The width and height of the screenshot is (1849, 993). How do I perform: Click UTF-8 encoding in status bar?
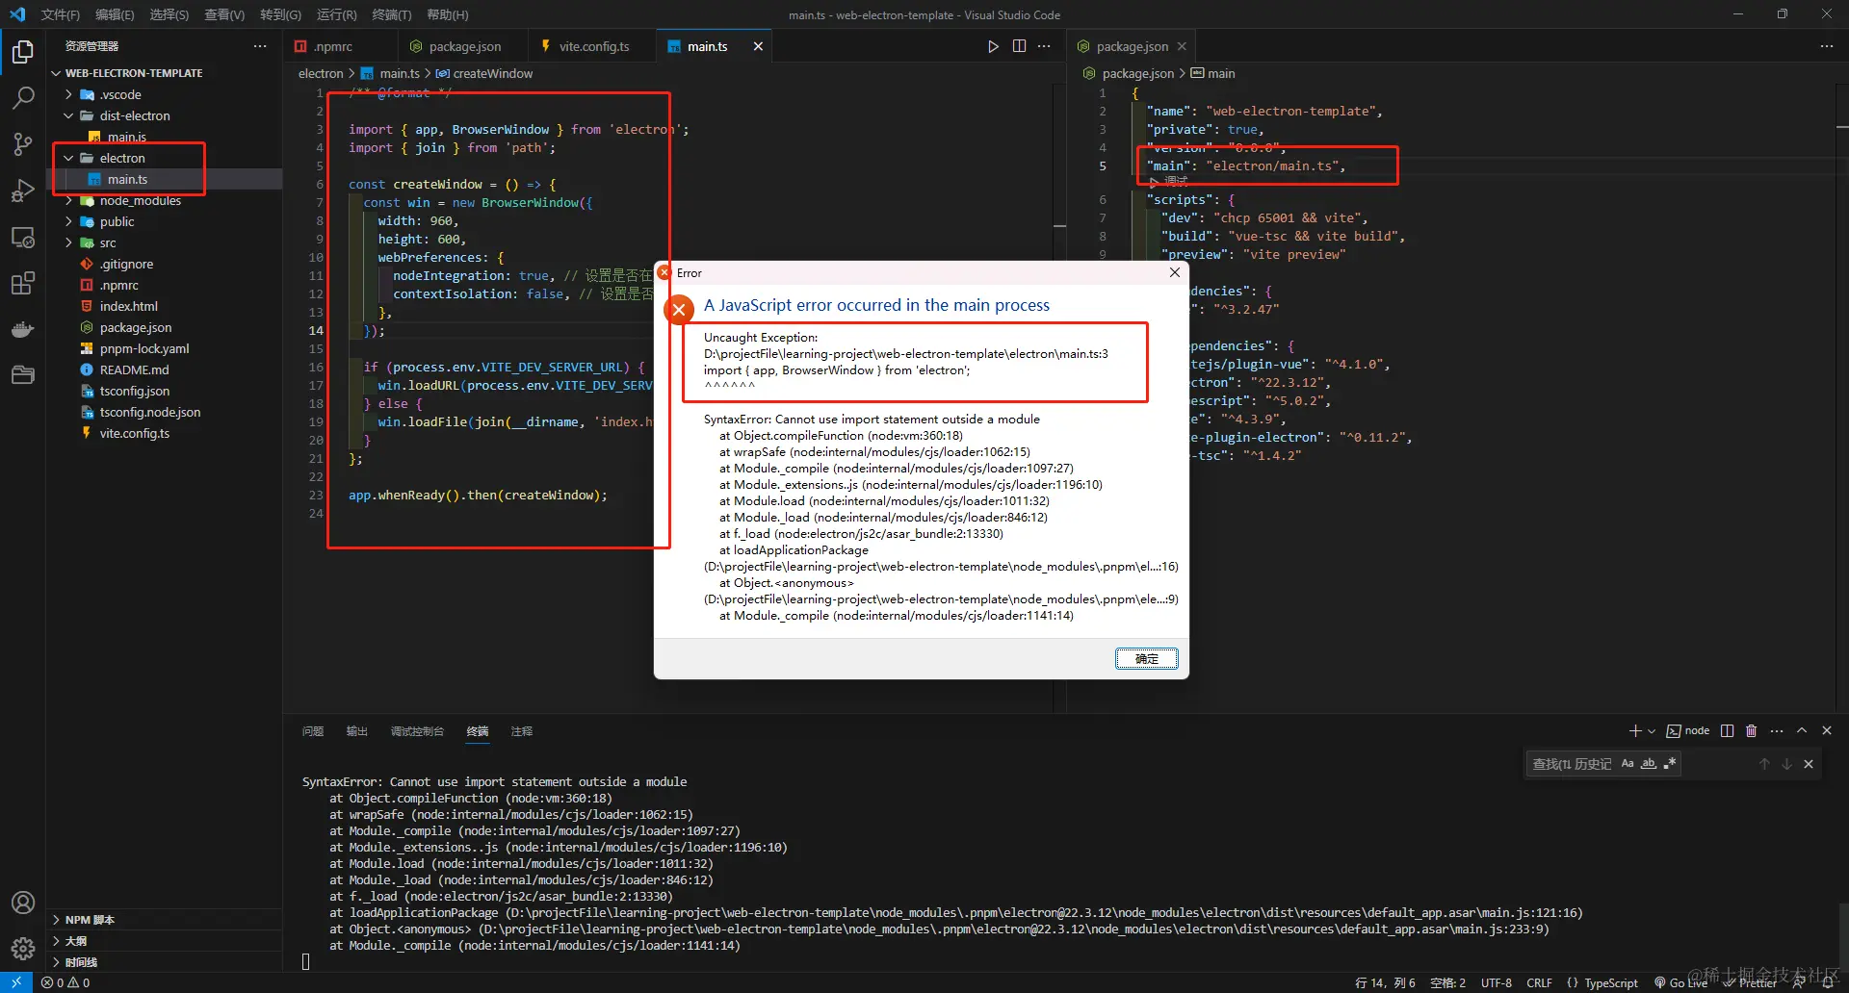[x=1496, y=982]
